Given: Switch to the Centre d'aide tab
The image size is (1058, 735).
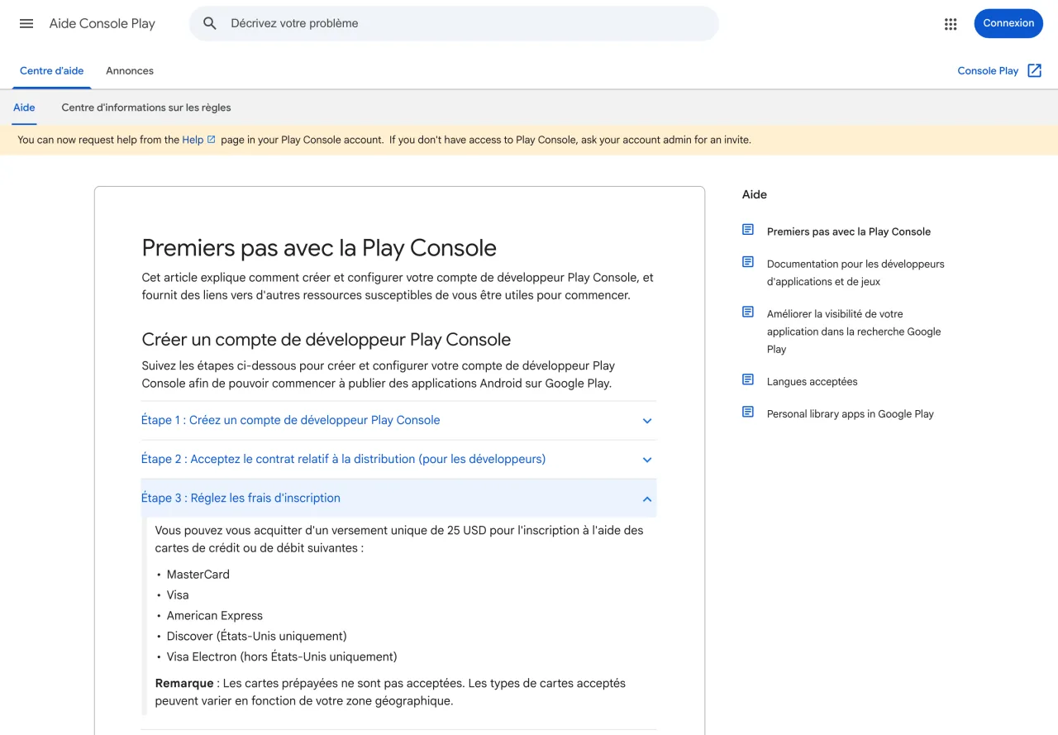Looking at the screenshot, I should (52, 71).
